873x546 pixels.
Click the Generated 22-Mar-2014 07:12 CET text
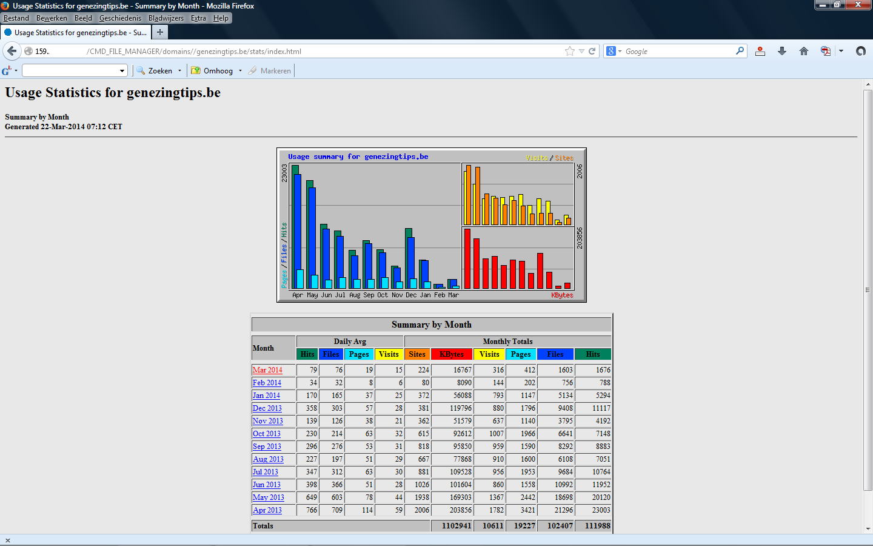[x=64, y=127]
